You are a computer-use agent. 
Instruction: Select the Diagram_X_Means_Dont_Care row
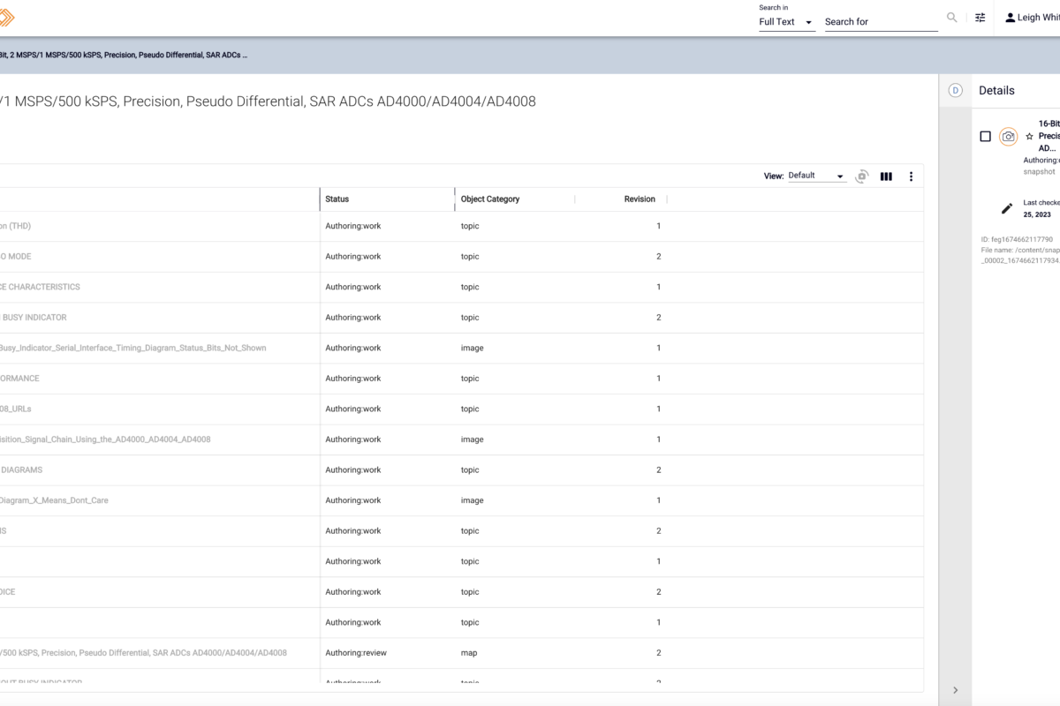click(x=461, y=500)
